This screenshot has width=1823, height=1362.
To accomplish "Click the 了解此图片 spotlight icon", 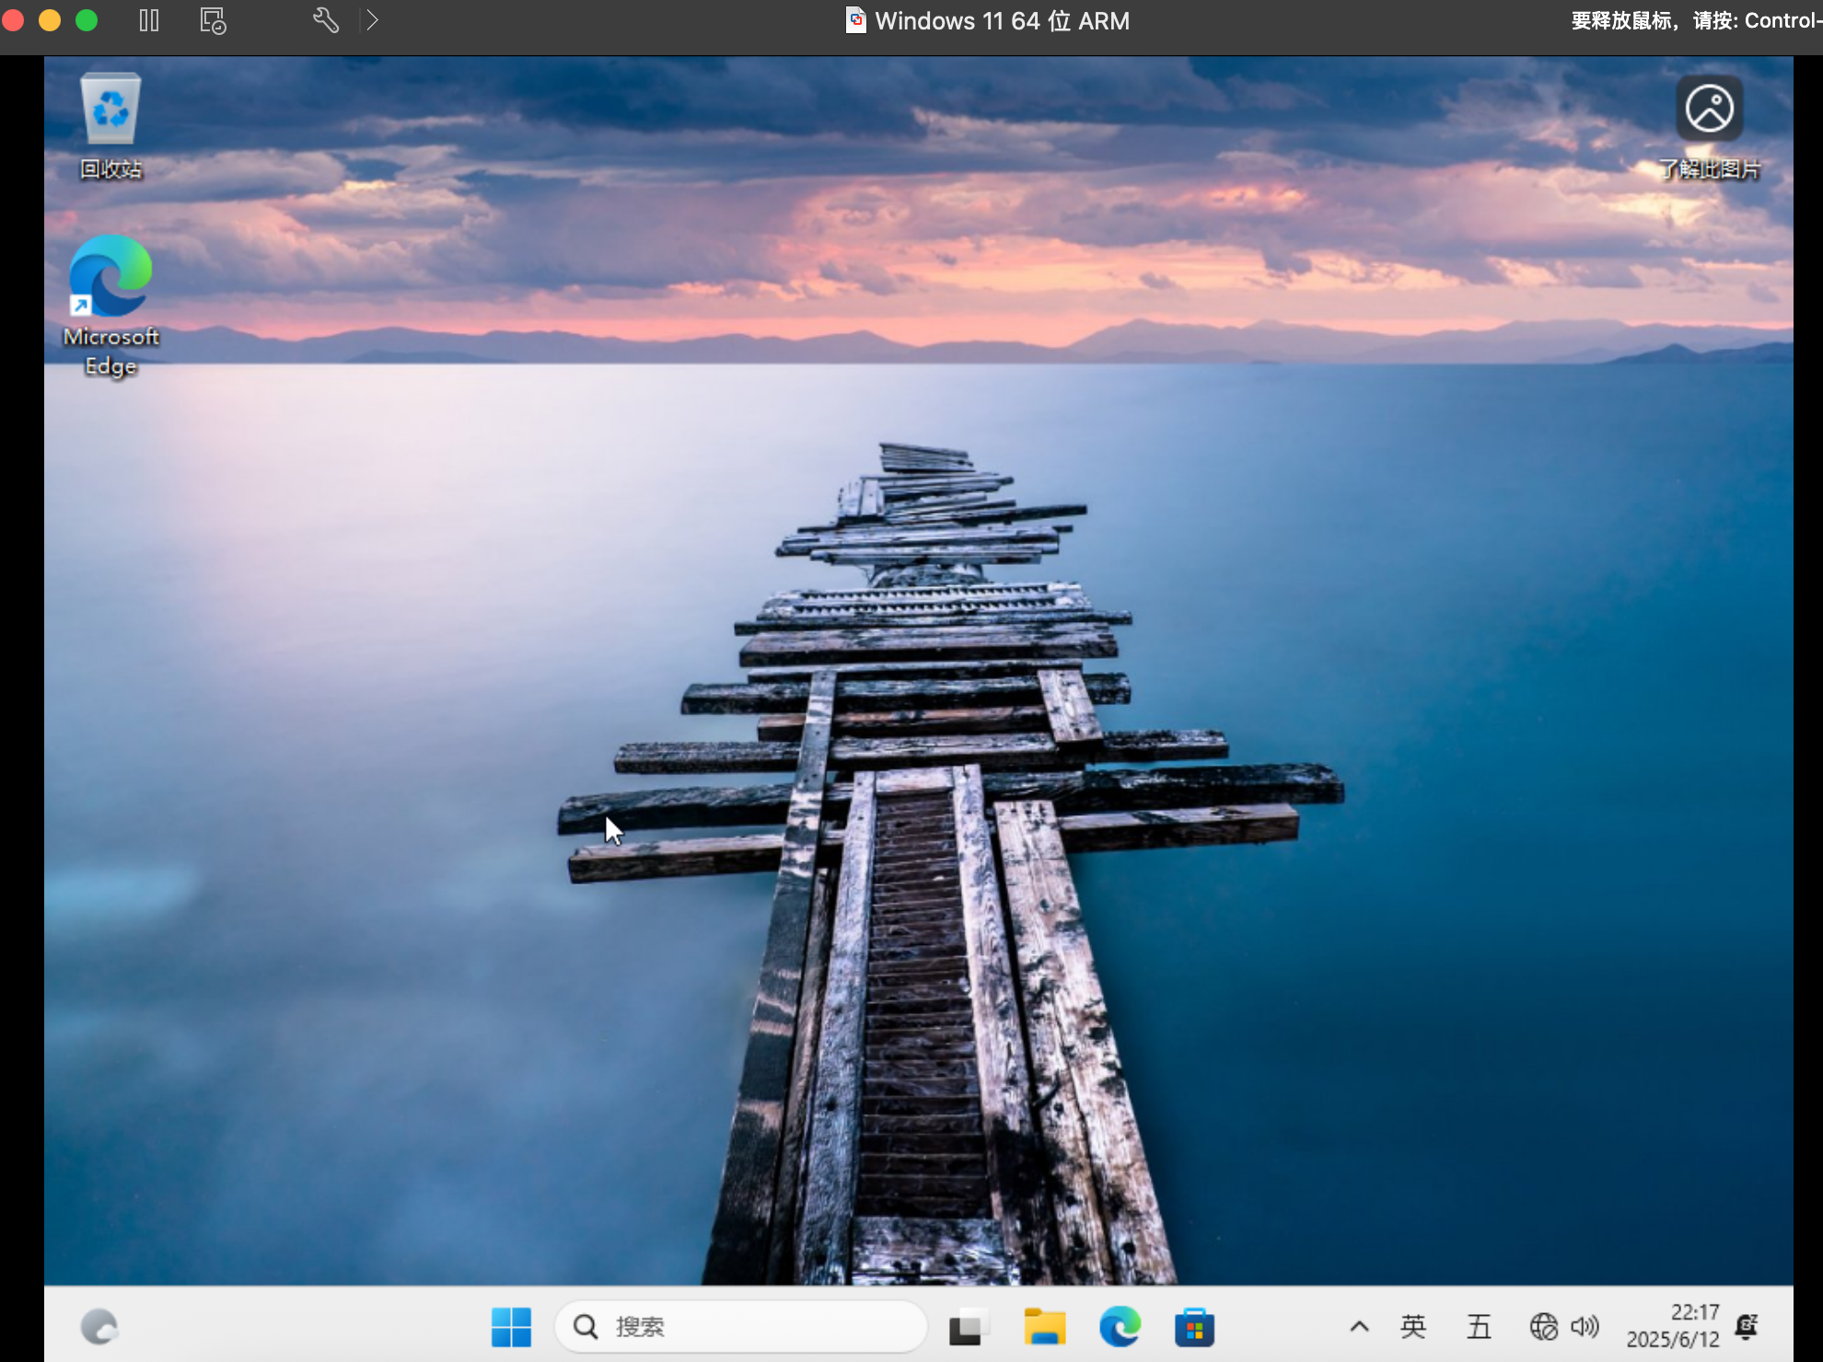I will point(1709,127).
